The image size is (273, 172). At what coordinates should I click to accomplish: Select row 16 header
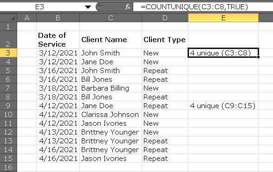(8, 167)
